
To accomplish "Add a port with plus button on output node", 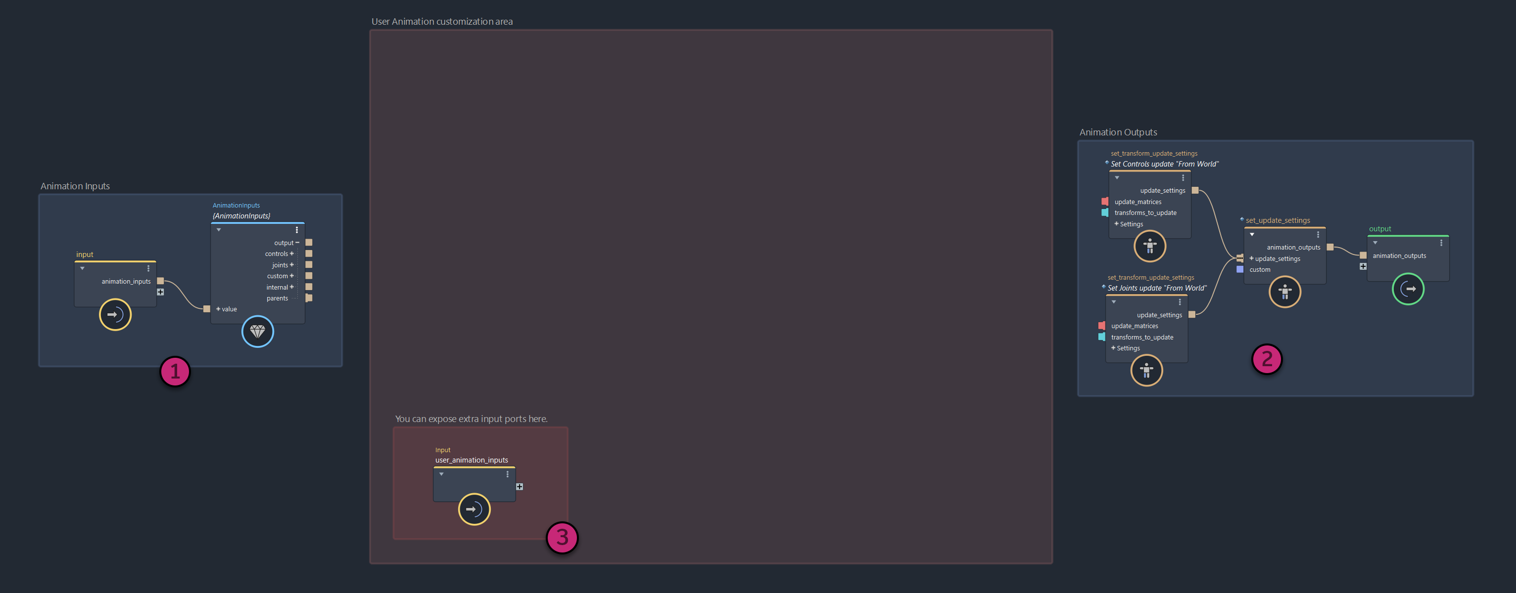I will 1363,267.
